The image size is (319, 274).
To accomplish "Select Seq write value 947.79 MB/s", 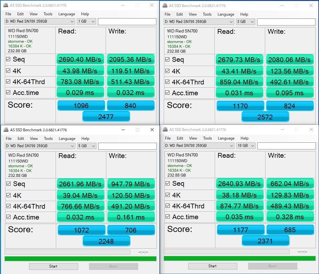I will [x=131, y=184].
